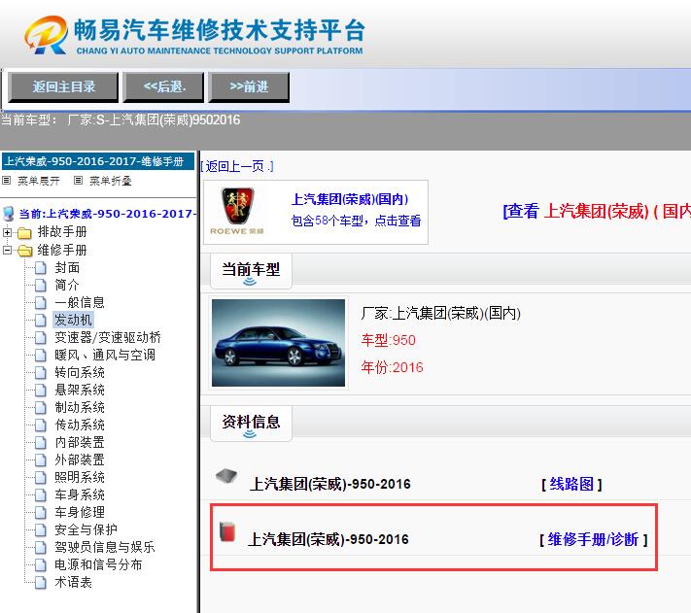Open the 车身系统 section

(x=80, y=494)
